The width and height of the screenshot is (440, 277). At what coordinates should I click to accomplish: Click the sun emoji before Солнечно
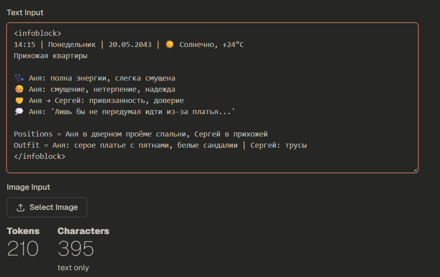tap(169, 45)
